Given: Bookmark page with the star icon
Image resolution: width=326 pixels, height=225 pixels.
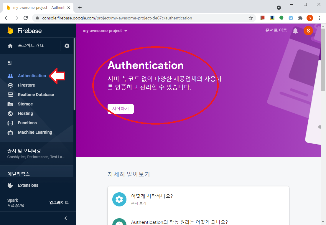Looking at the screenshot, I should click(x=251, y=18).
